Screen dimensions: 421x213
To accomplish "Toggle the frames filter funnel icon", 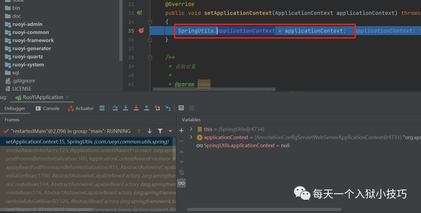I will tap(160, 131).
